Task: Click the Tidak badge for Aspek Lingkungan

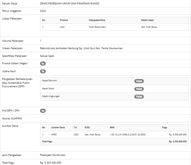Action: (139, 97)
